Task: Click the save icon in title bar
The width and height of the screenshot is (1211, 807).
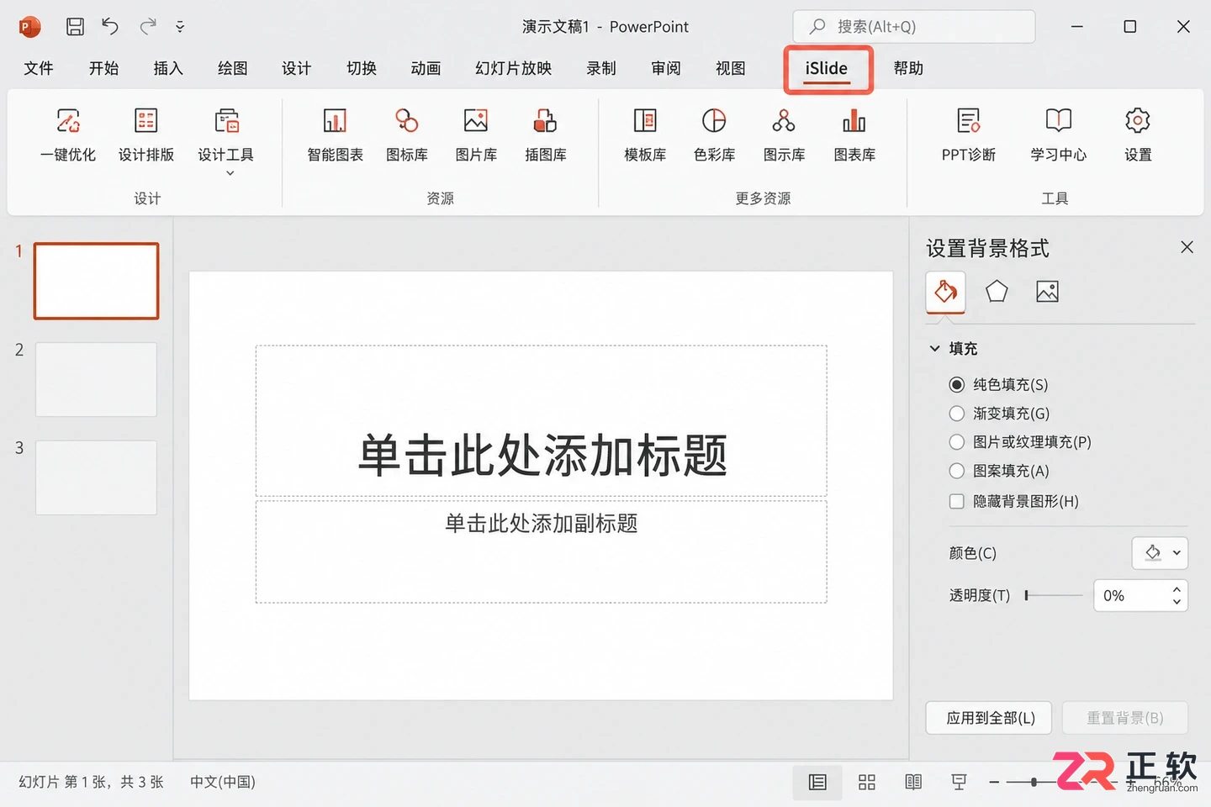Action: click(x=75, y=27)
